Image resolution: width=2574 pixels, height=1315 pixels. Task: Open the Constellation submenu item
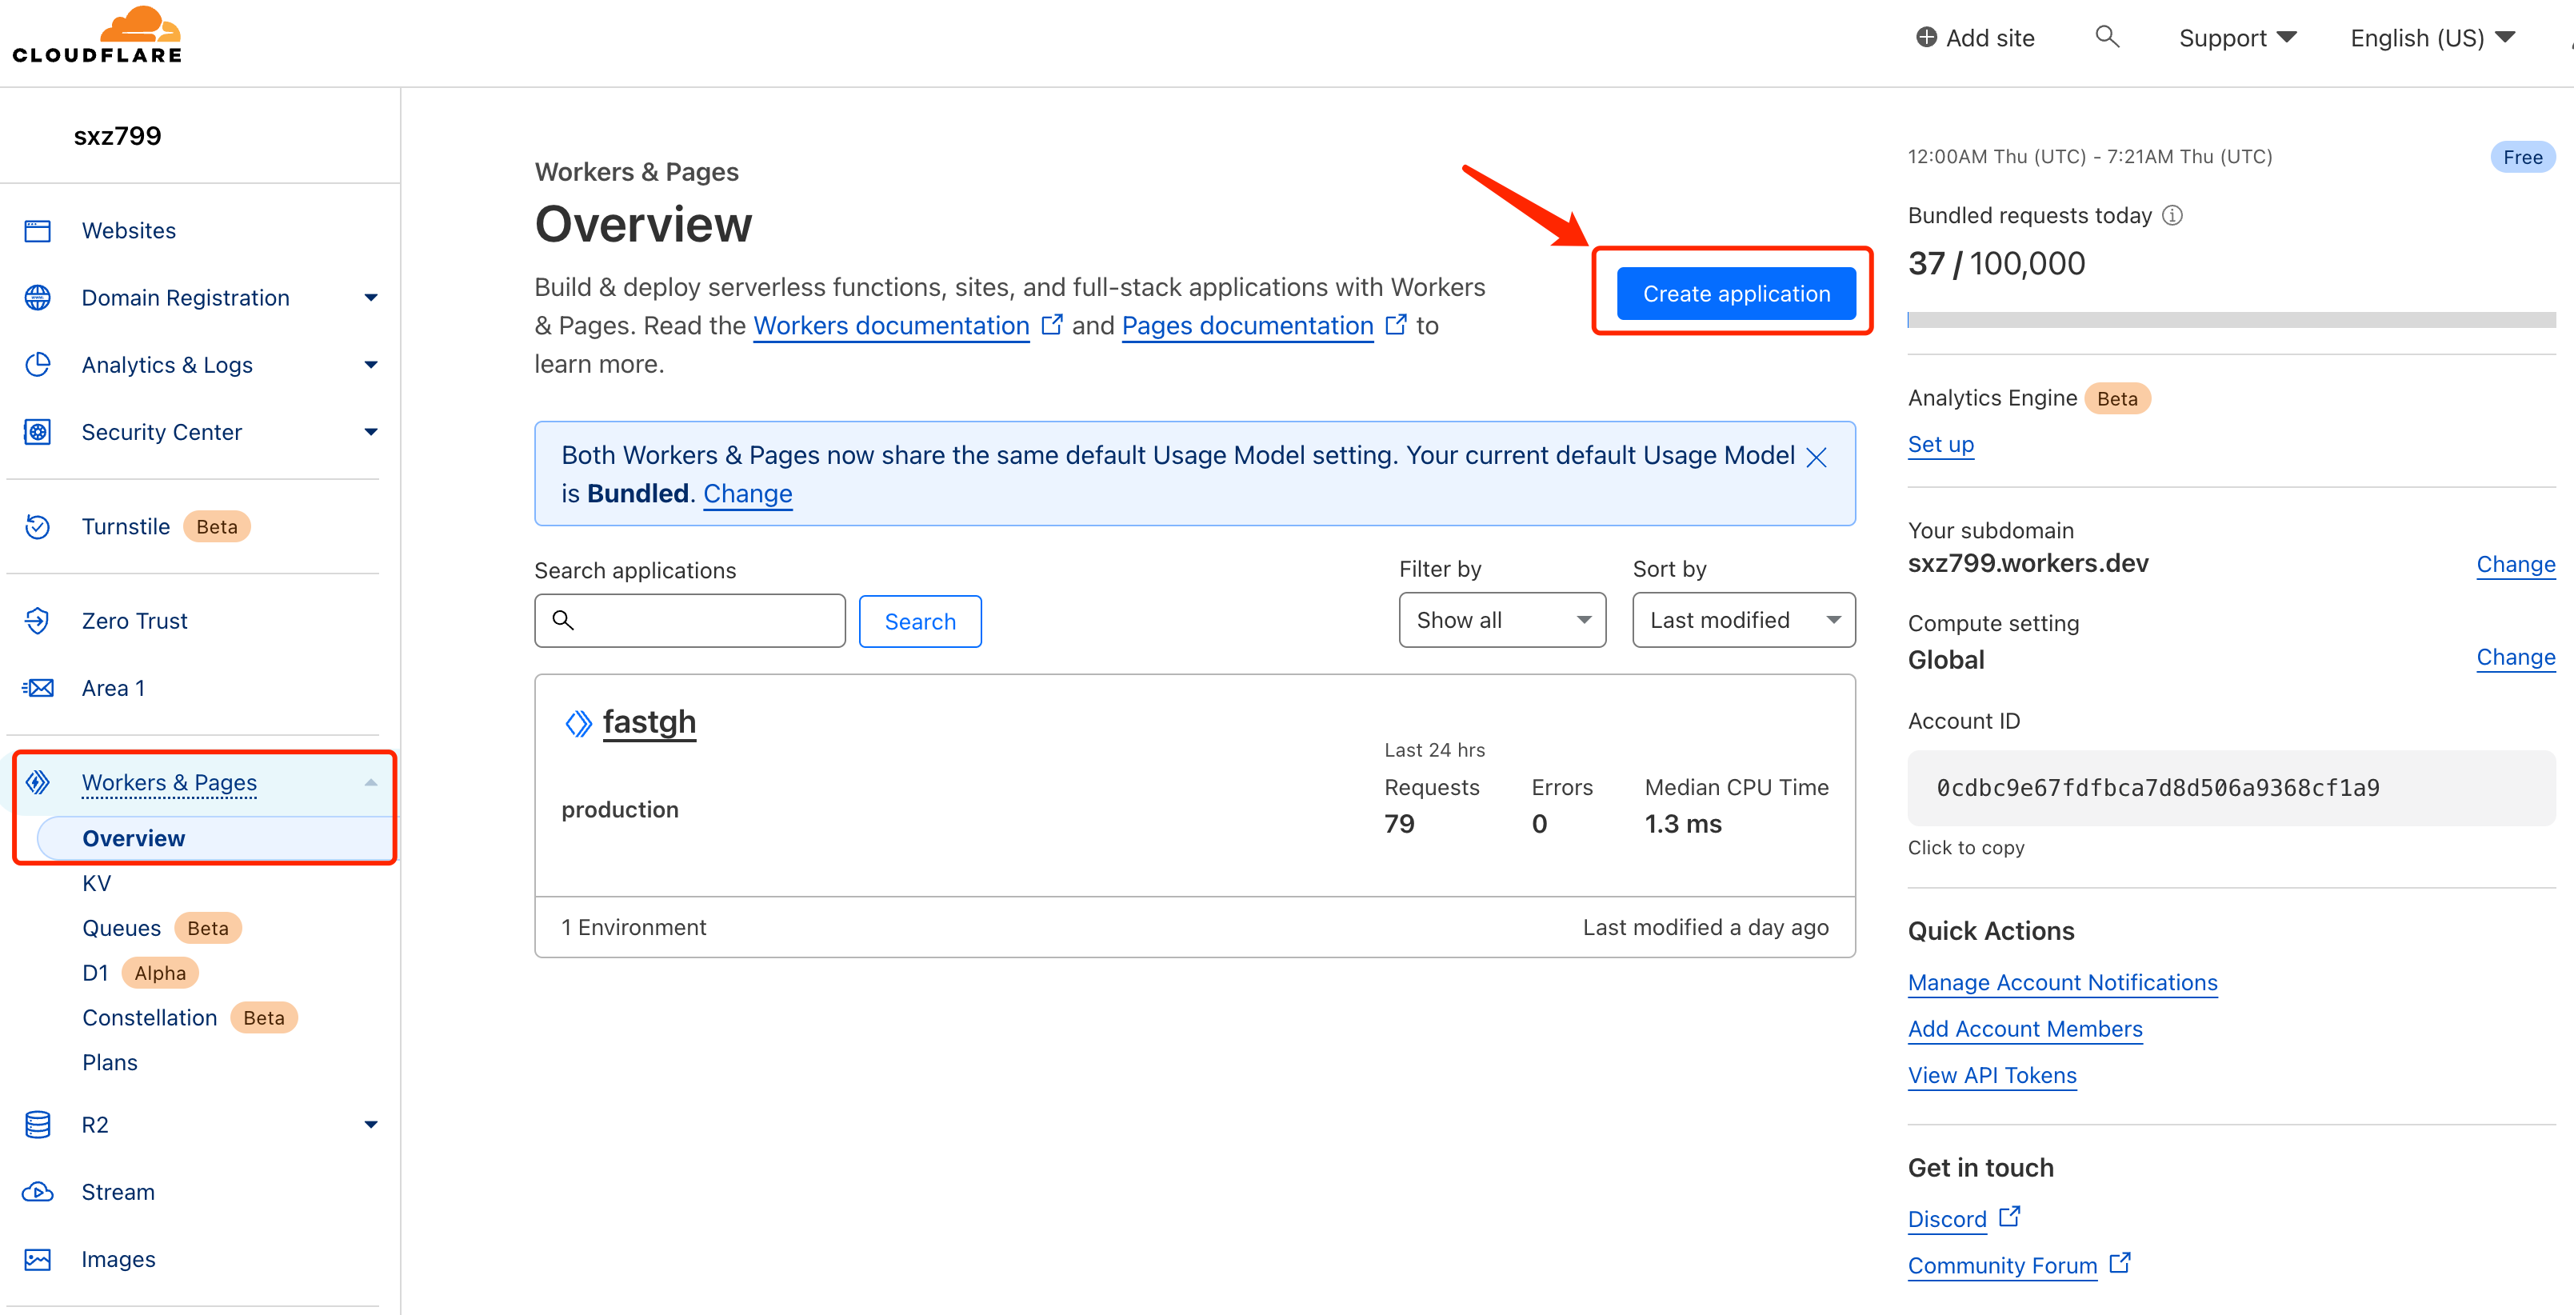[x=150, y=1017]
